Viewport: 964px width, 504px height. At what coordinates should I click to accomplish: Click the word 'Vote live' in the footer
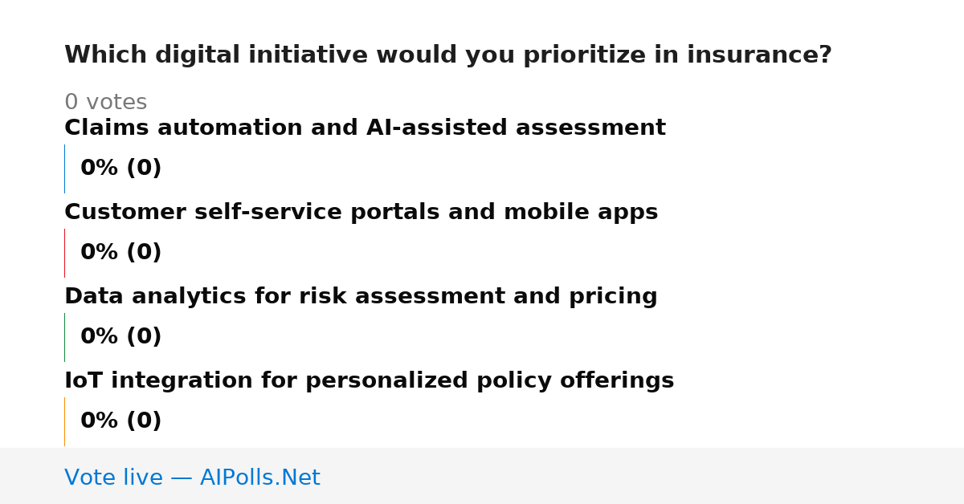[113, 478]
